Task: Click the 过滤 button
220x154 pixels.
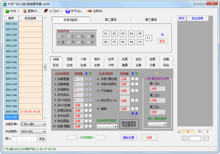Action: tap(149, 137)
